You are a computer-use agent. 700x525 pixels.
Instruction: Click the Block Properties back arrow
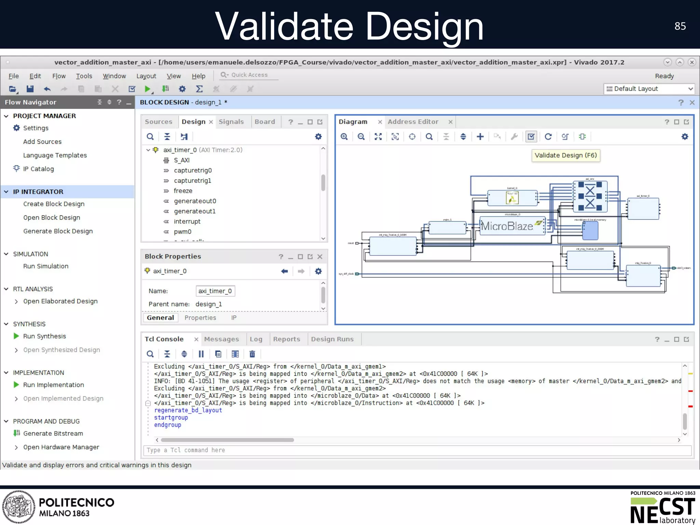click(284, 271)
